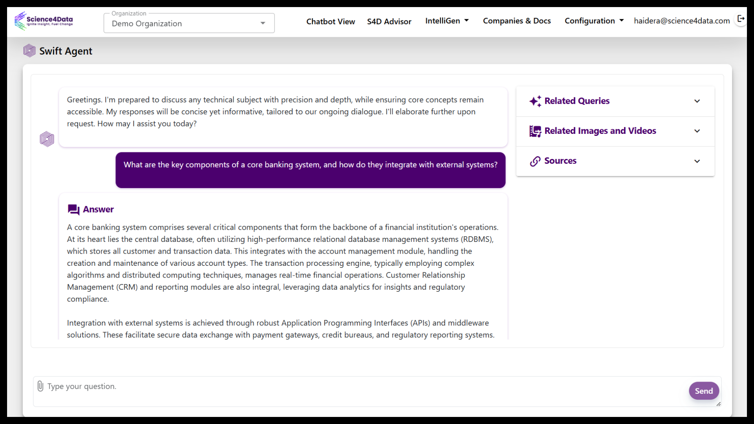Click the file attachment icon in input
754x424 pixels.
point(40,386)
